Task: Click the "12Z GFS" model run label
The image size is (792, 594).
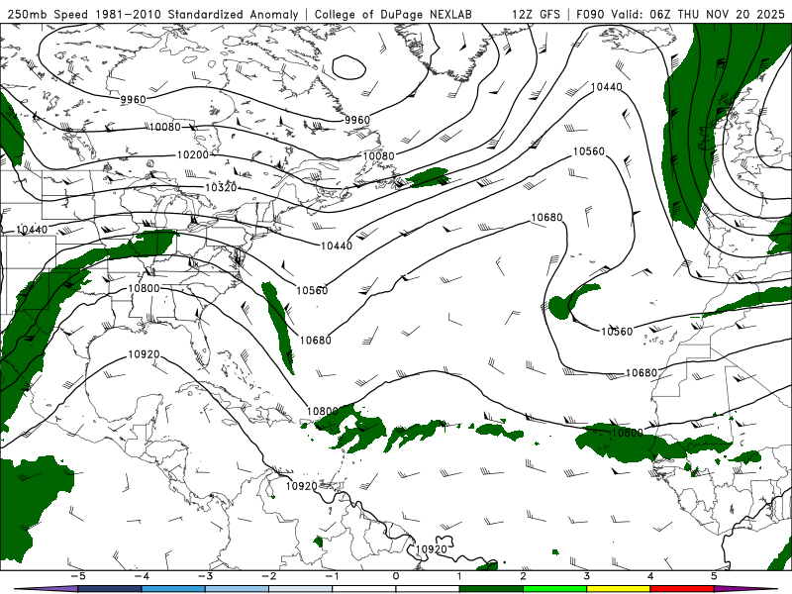Action: coord(536,14)
